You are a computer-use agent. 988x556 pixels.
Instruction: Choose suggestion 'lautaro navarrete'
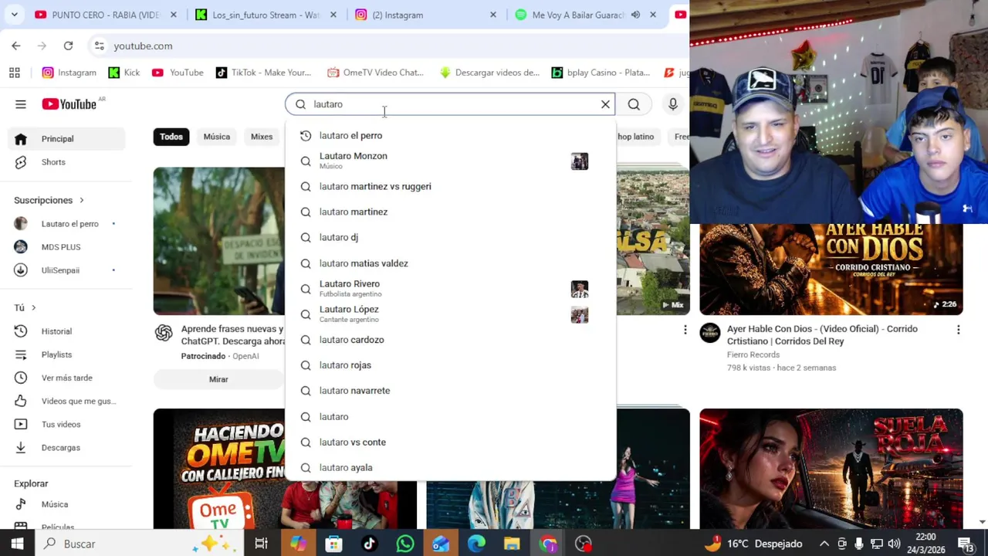tap(451, 391)
